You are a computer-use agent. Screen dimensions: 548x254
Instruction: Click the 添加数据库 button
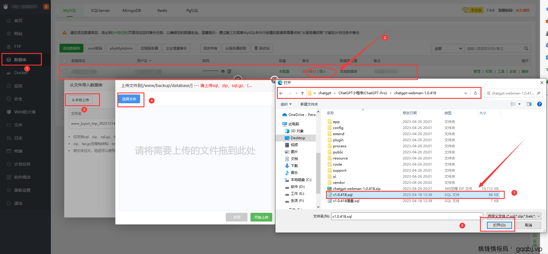click(71, 48)
